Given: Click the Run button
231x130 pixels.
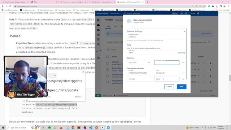Looking at the screenshot, I should [x=182, y=87].
